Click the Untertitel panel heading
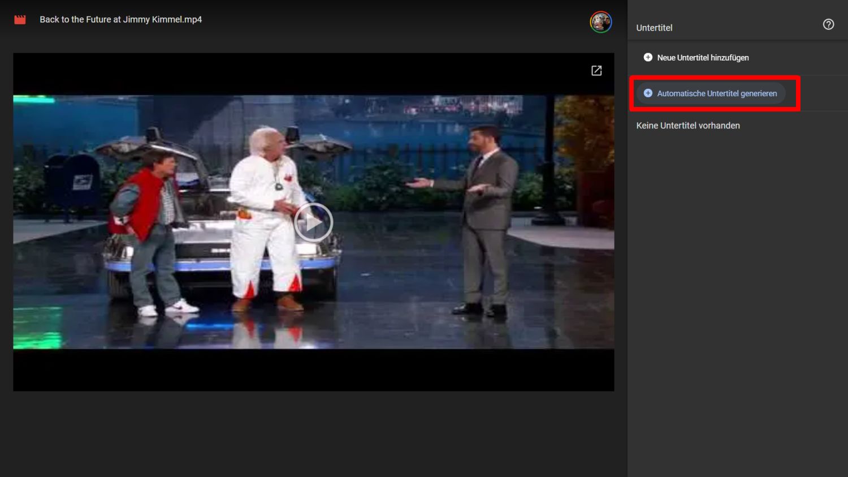 (x=654, y=28)
